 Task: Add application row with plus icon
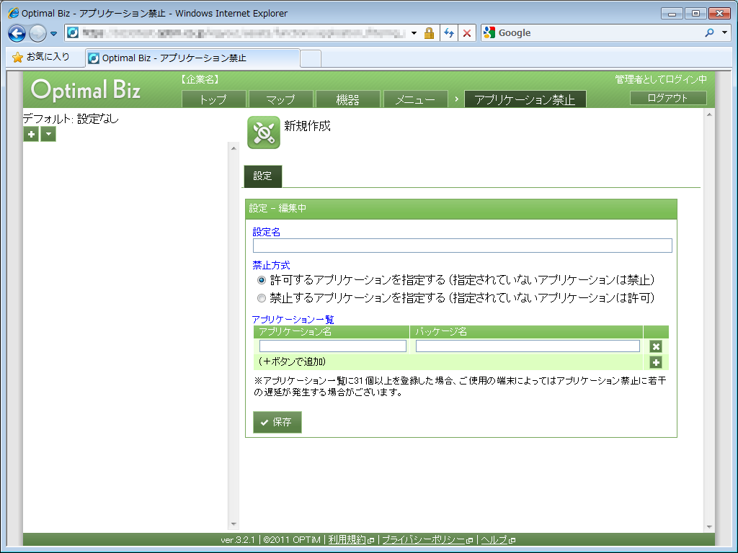656,362
